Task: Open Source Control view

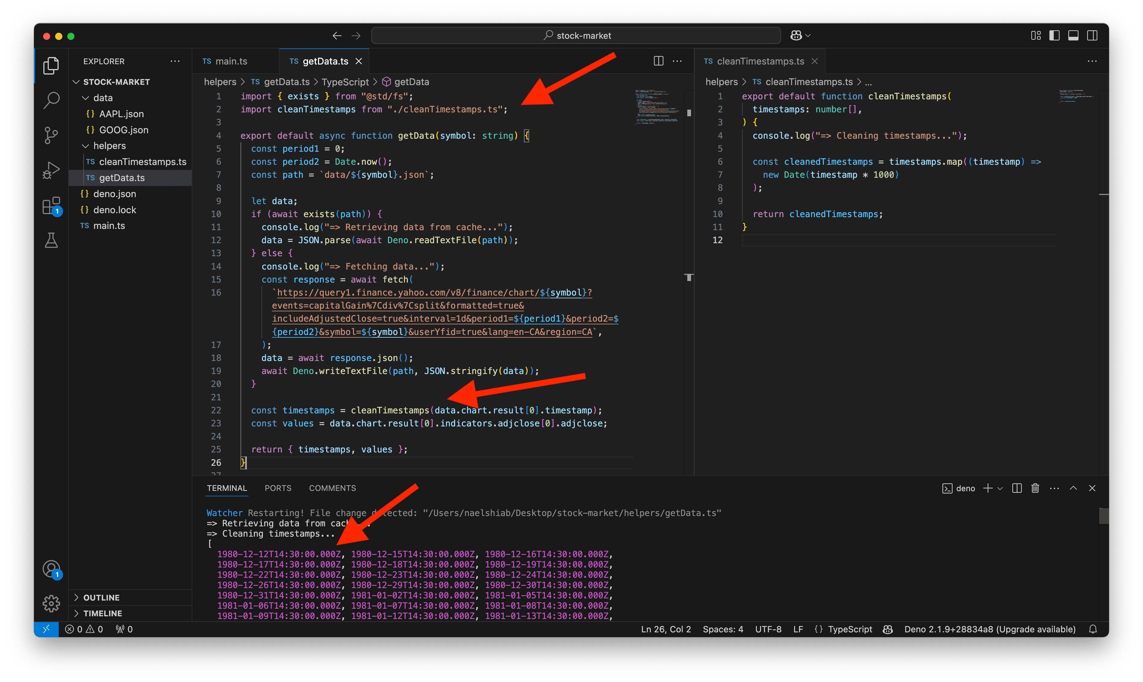Action: 51,135
